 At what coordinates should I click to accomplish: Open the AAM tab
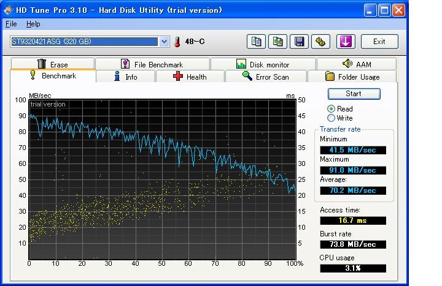tap(356, 64)
